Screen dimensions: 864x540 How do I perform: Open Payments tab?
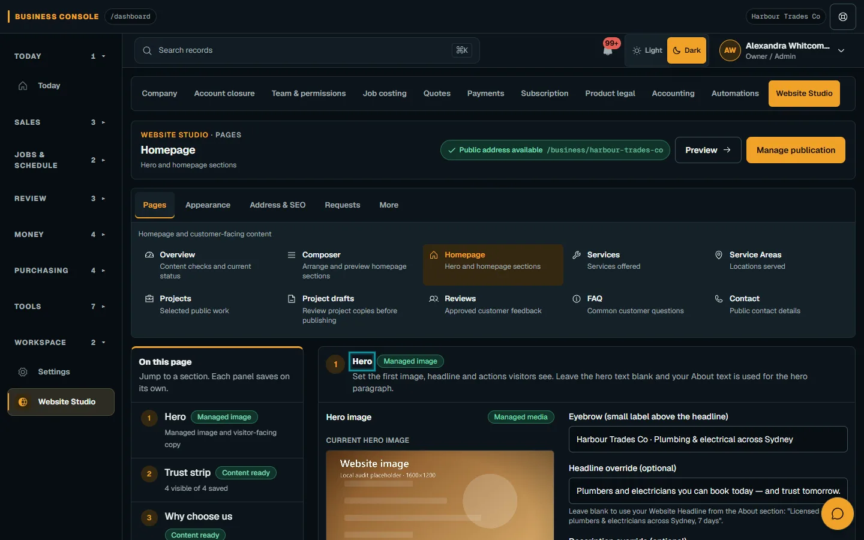485,94
